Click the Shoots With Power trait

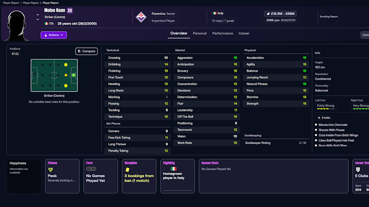(332, 130)
